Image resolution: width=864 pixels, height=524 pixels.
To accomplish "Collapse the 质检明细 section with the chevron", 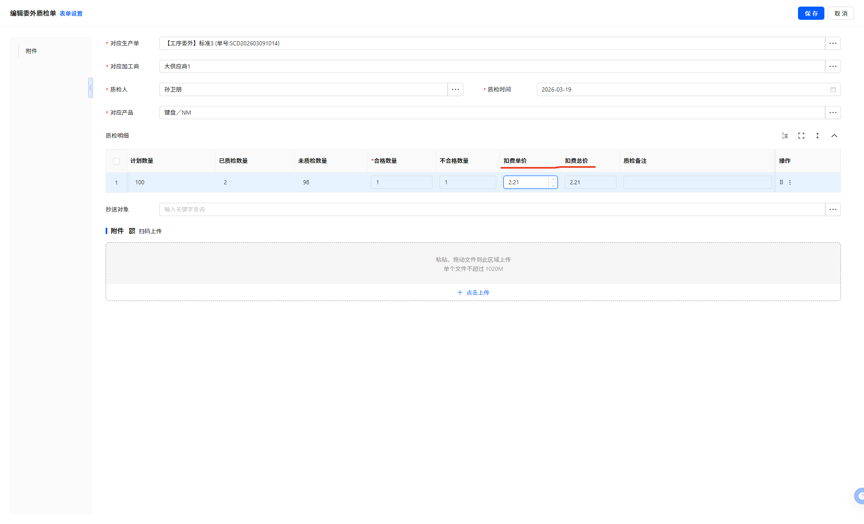I will [834, 136].
